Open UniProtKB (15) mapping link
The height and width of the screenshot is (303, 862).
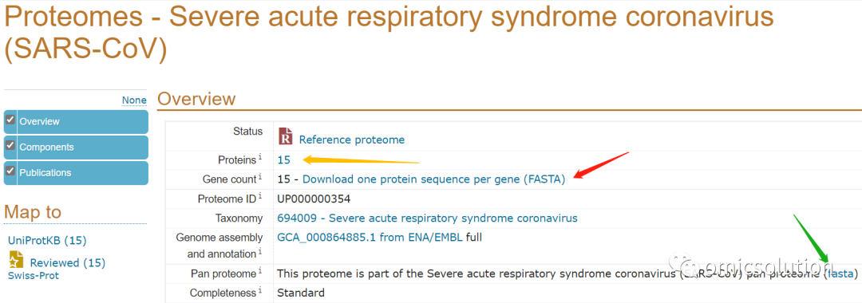(x=47, y=241)
